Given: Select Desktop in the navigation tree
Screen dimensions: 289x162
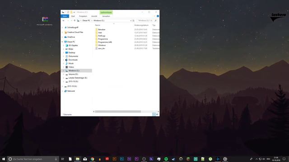Looking at the screenshot, I should click(72, 53).
